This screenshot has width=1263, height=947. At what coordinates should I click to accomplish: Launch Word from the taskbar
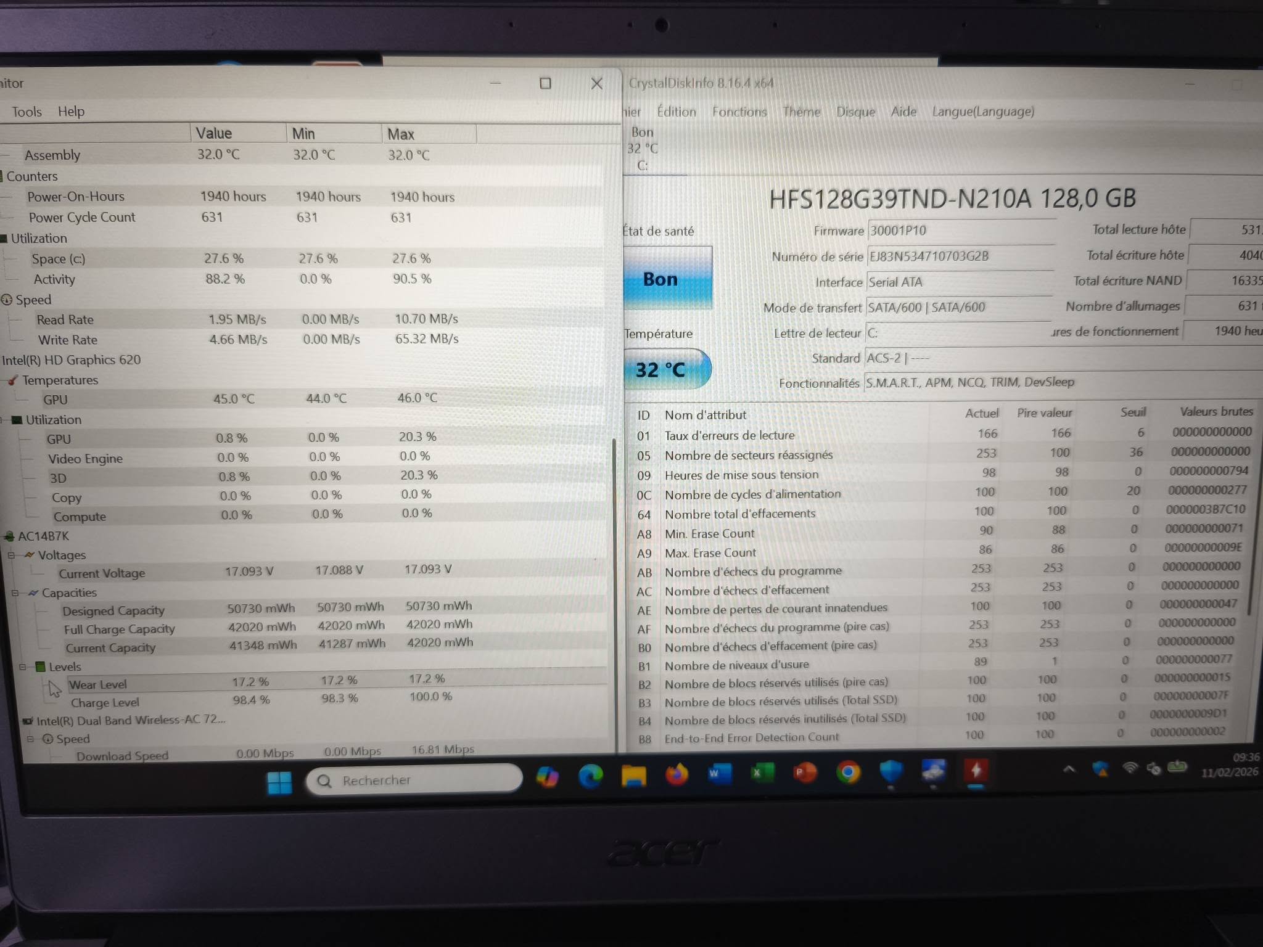point(719,773)
